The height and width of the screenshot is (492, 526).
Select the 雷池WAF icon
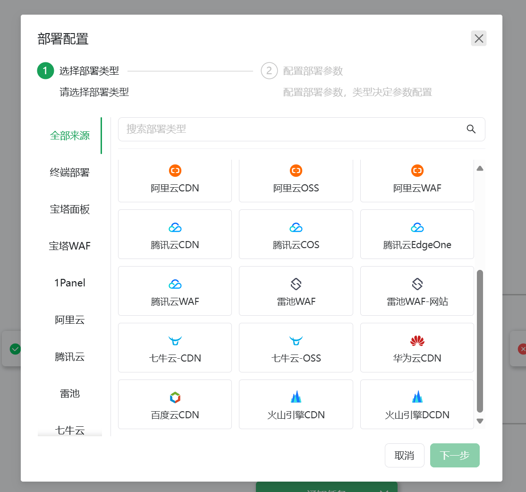pyautogui.click(x=296, y=284)
